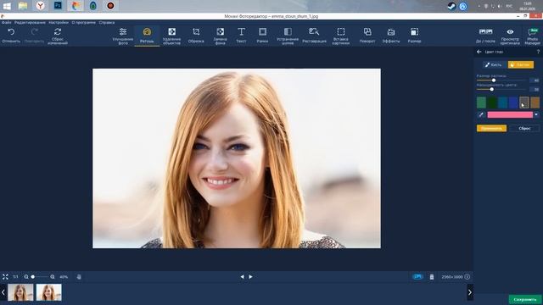Set zoom to 1:1 actual size
Screen dimensions: 543x305
click(x=15, y=277)
